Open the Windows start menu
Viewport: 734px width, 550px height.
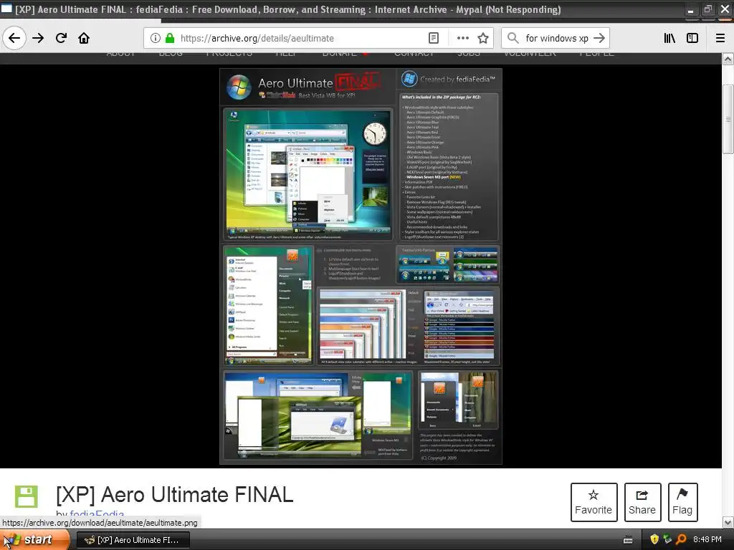tap(34, 540)
